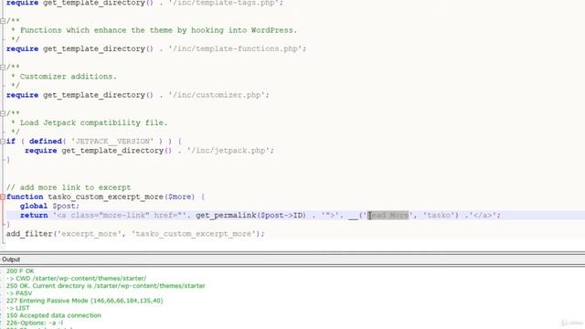Click output line '250 OK. Current directory is'
The image size is (585, 329).
106,286
